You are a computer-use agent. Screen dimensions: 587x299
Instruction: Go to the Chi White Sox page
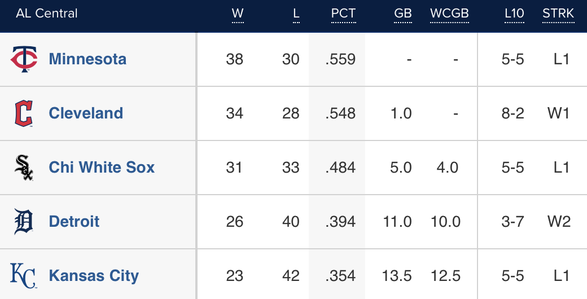[102, 168]
